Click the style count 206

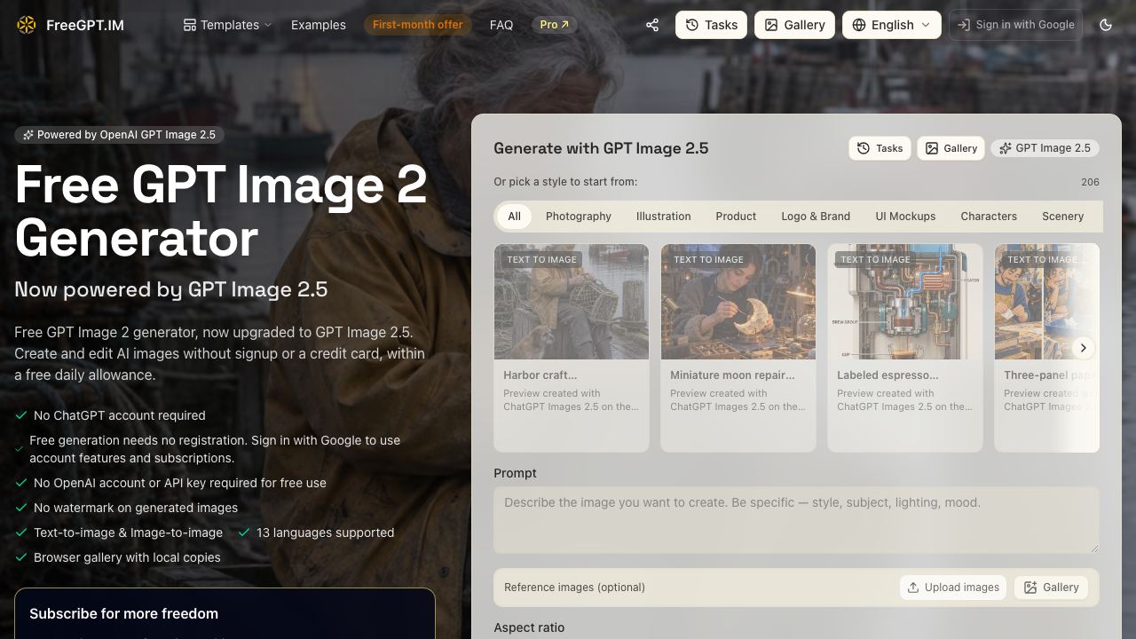tap(1090, 182)
